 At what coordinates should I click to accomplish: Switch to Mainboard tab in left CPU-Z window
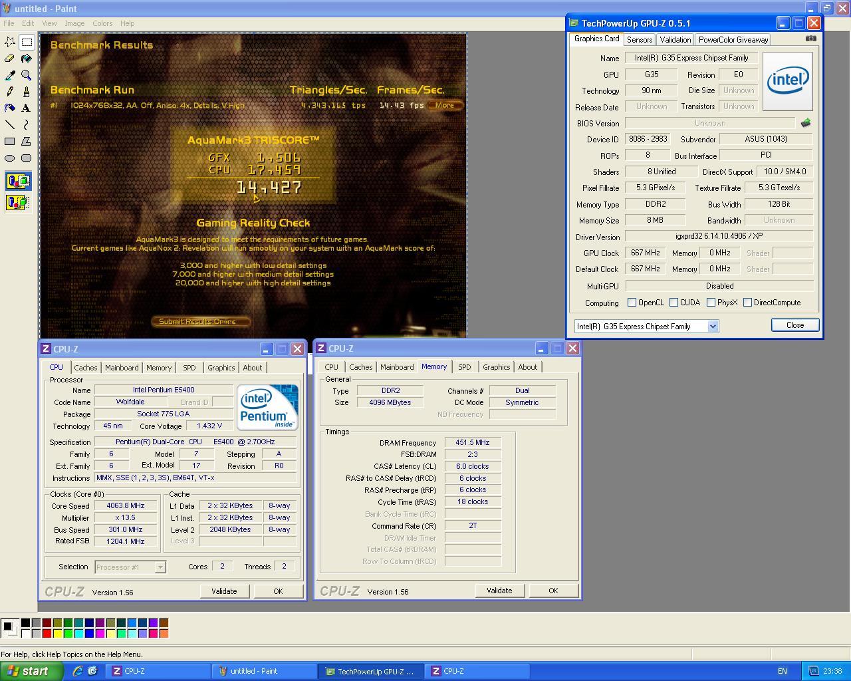tap(122, 368)
